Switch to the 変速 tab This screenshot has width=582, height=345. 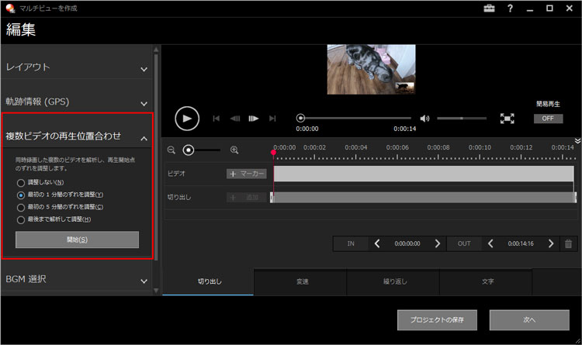pos(300,281)
